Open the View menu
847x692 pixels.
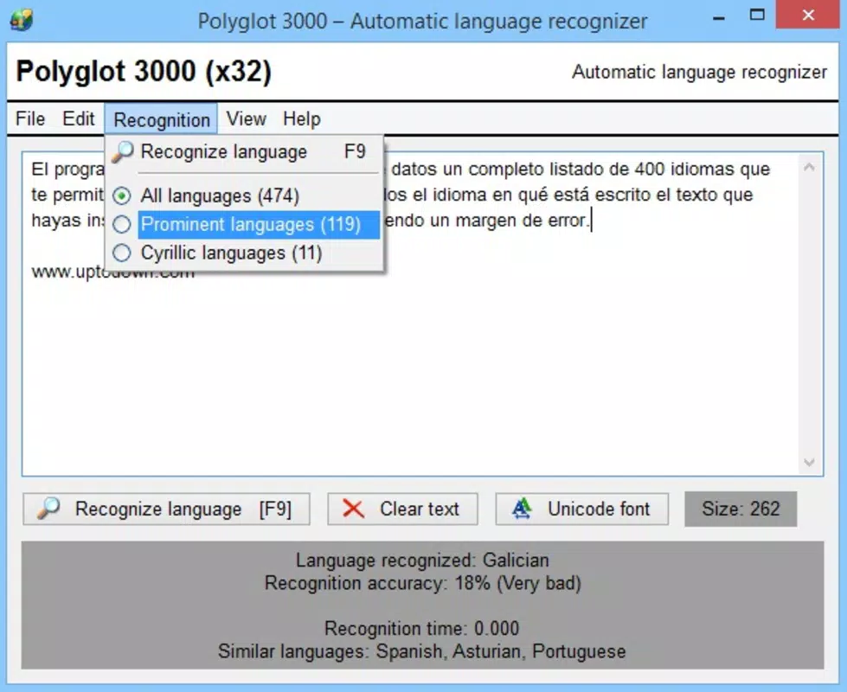(x=247, y=119)
